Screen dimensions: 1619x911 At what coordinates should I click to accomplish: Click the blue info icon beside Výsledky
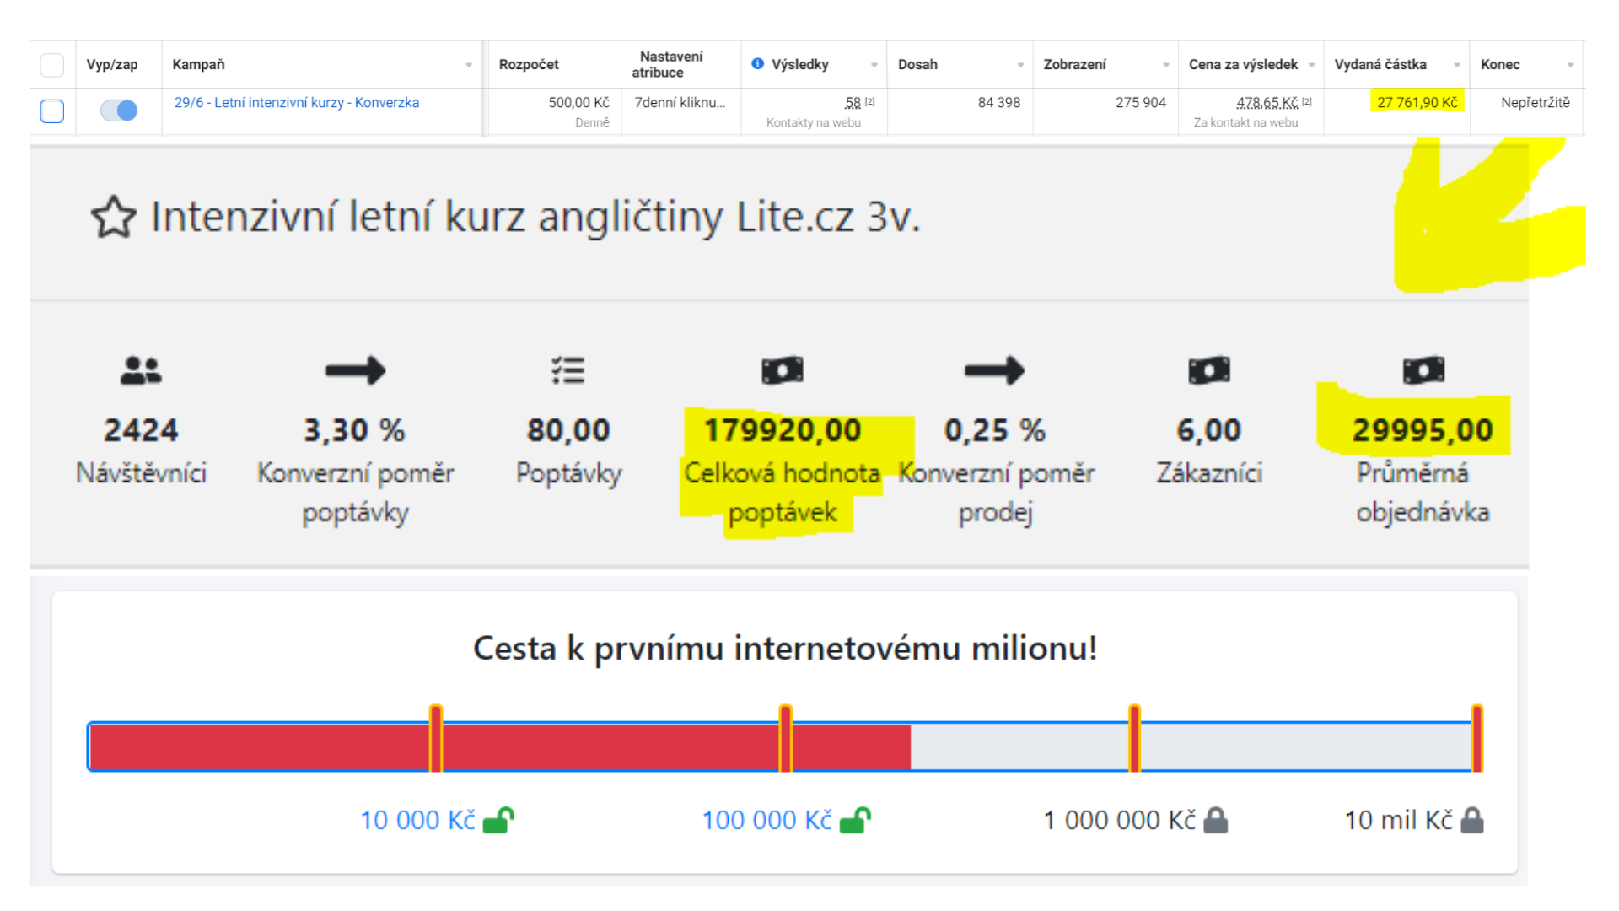tap(757, 64)
